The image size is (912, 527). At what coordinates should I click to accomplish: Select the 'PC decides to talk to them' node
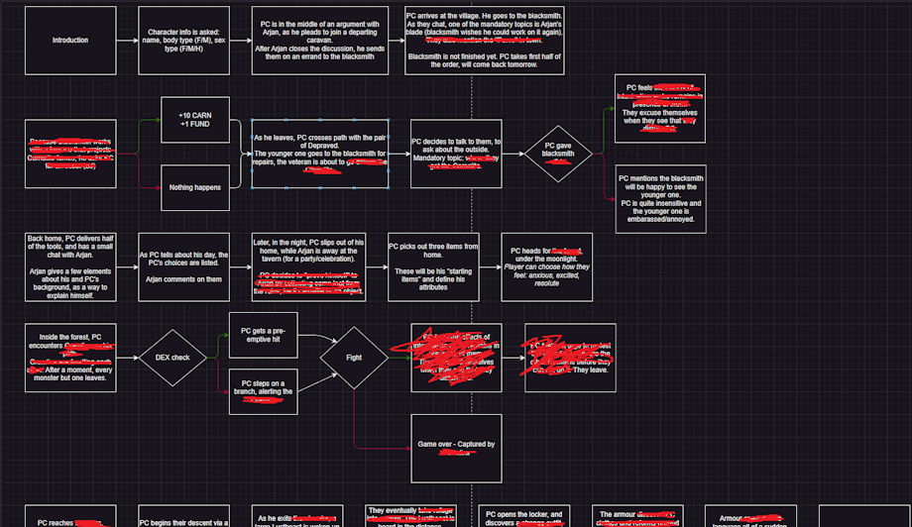(x=456, y=154)
